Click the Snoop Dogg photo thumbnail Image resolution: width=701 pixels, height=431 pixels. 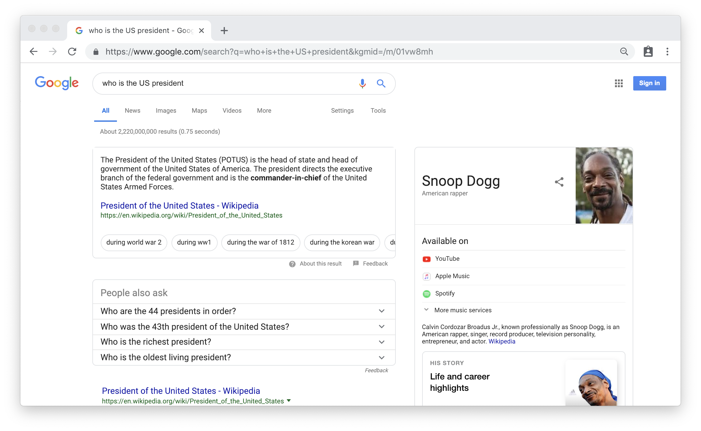604,185
